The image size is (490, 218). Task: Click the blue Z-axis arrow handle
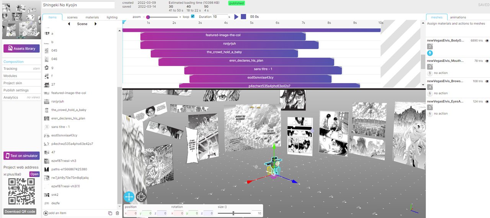pyautogui.click(x=295, y=182)
